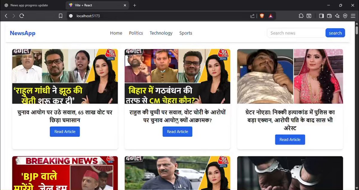The width and height of the screenshot is (359, 190).
Task: Open the extensions puzzle icon
Action: pyautogui.click(x=301, y=16)
